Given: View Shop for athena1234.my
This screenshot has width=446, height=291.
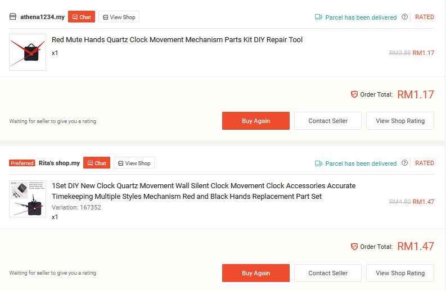Looking at the screenshot, I should 119,17.
